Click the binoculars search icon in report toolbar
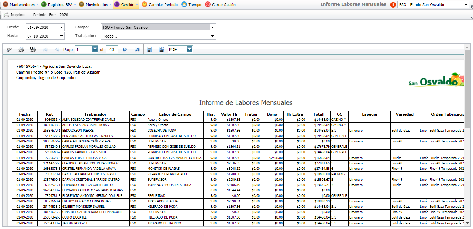Screen dimensions: 473x229 (9, 49)
